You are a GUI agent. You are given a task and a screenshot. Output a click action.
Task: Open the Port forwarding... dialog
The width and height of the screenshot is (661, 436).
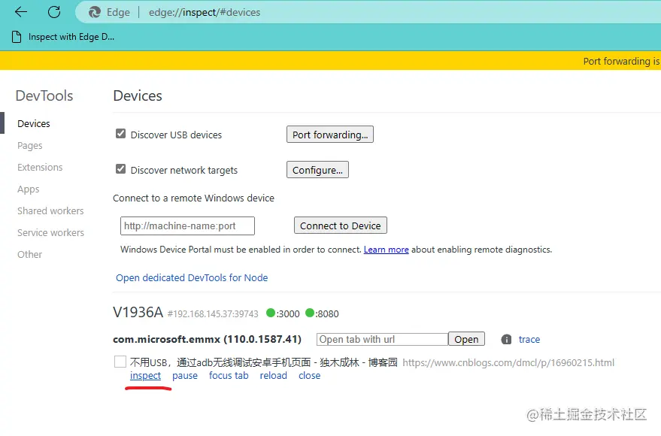coord(330,135)
